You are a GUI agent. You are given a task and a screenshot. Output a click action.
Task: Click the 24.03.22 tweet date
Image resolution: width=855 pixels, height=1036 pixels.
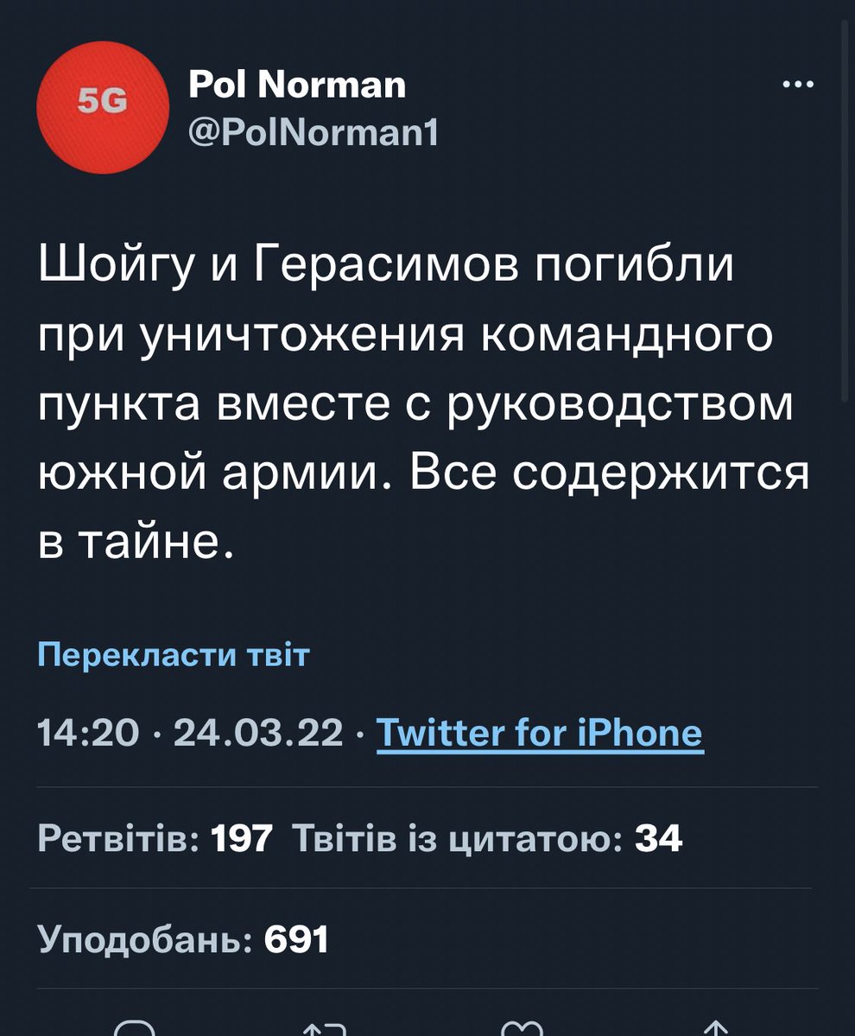pos(258,734)
